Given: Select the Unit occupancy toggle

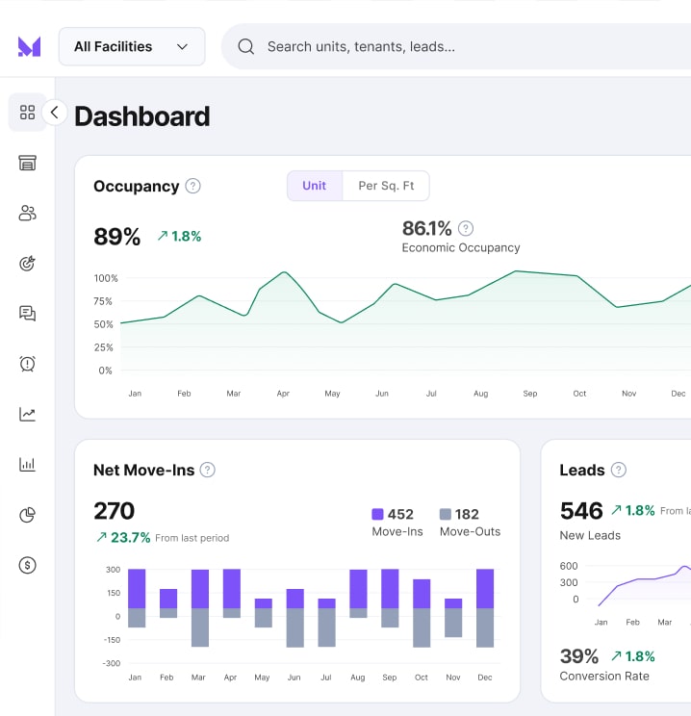Looking at the screenshot, I should point(314,186).
